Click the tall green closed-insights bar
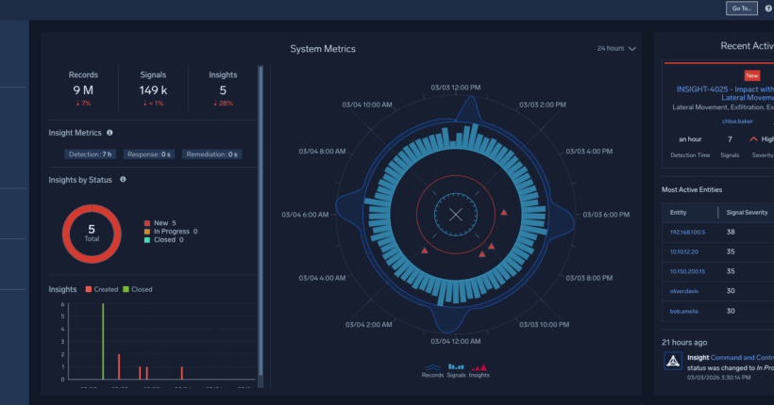Viewport: 774px width, 405px height. coord(103,342)
